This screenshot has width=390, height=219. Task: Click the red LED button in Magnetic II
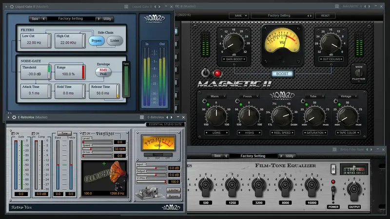(x=217, y=73)
